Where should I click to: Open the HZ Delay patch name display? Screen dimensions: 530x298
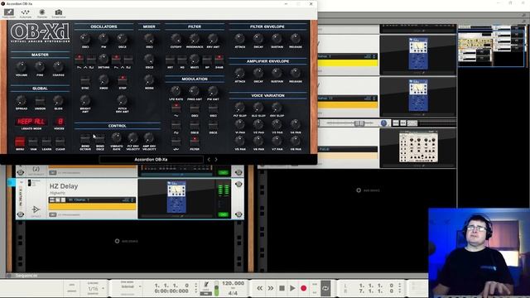point(92,200)
